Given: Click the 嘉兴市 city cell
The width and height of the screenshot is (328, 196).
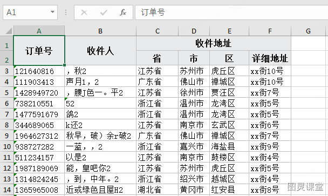Looking at the screenshot, I should tap(194, 146).
